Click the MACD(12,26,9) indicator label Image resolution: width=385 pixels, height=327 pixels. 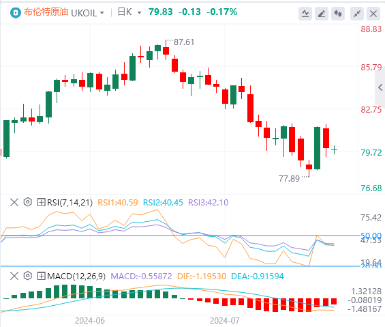(76, 276)
